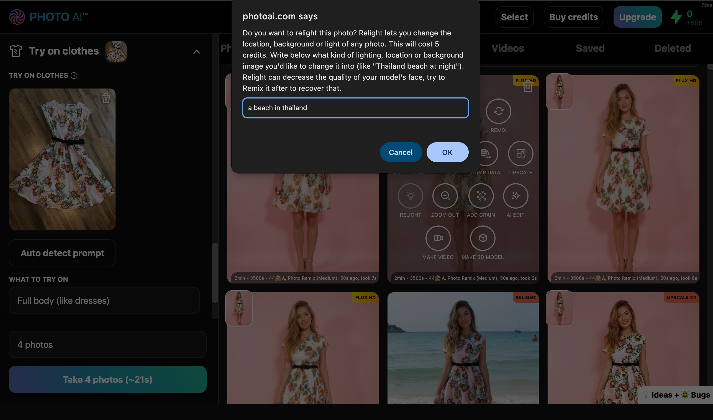Click the Take 4 photos button

pyautogui.click(x=107, y=379)
